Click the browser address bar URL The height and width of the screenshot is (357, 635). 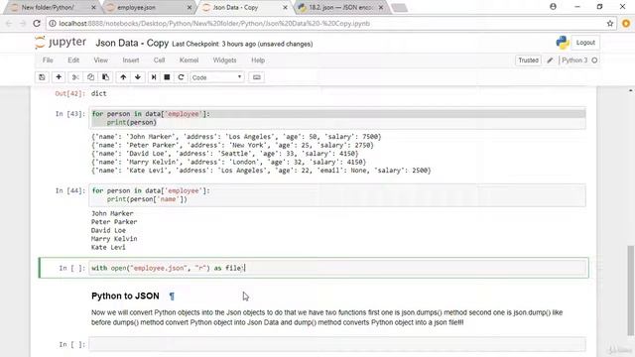coord(214,24)
